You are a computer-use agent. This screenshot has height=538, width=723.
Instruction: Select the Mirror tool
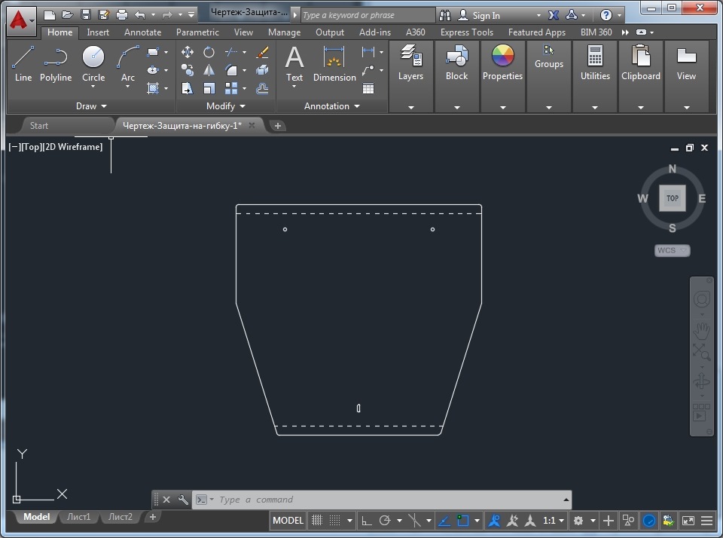[209, 70]
